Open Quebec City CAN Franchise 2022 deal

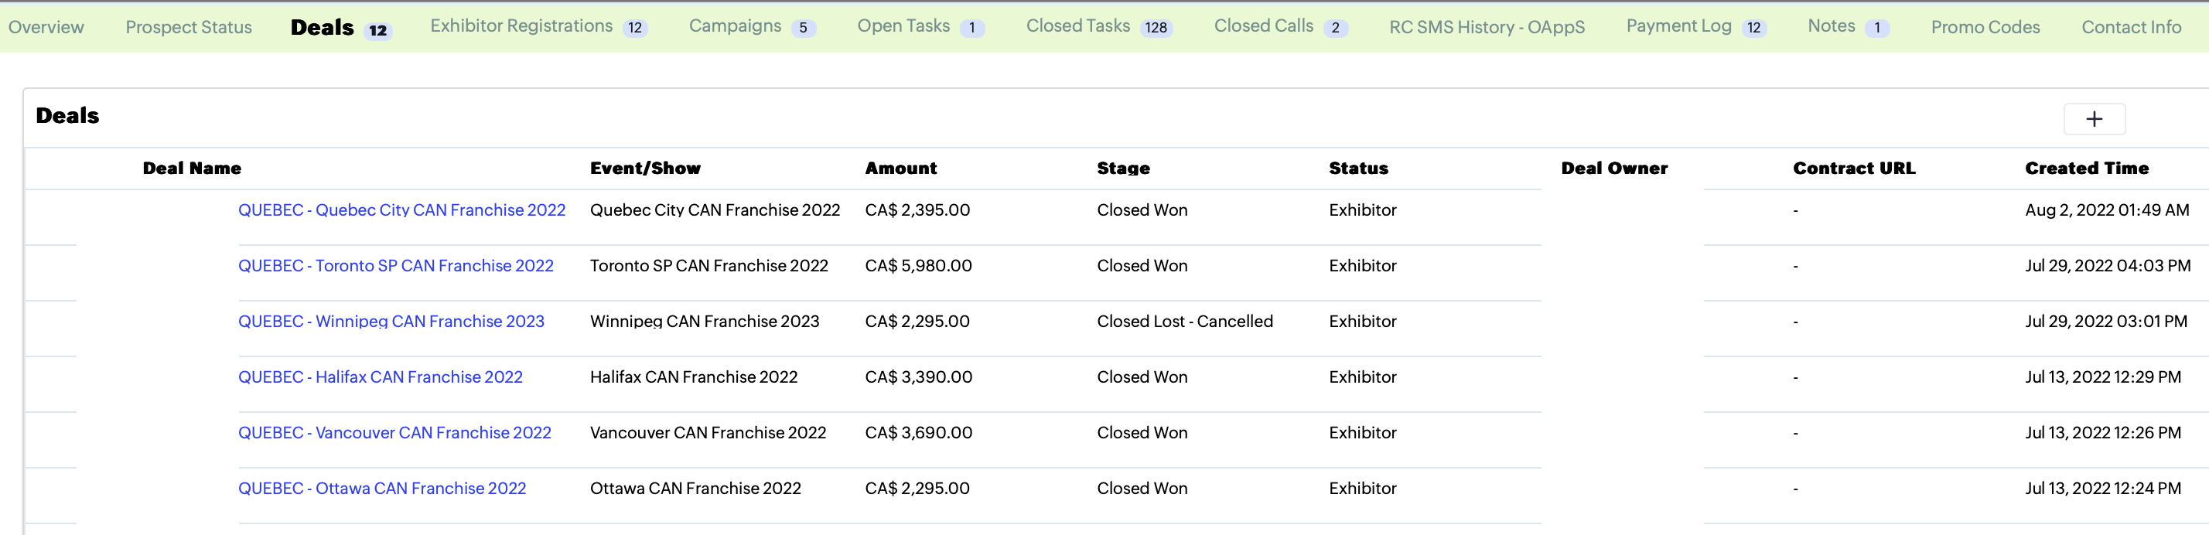401,210
